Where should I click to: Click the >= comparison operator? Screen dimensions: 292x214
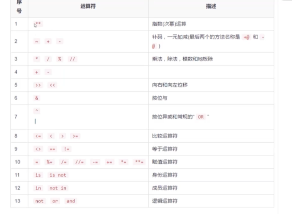point(75,136)
